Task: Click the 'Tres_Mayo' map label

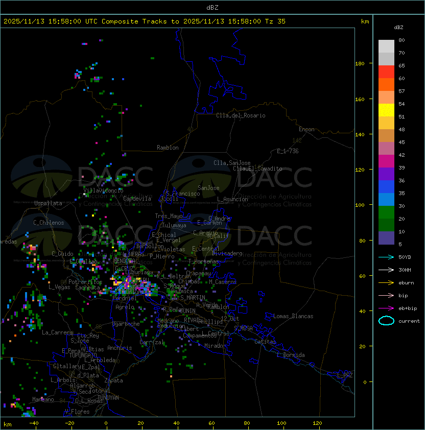Action: (169, 216)
